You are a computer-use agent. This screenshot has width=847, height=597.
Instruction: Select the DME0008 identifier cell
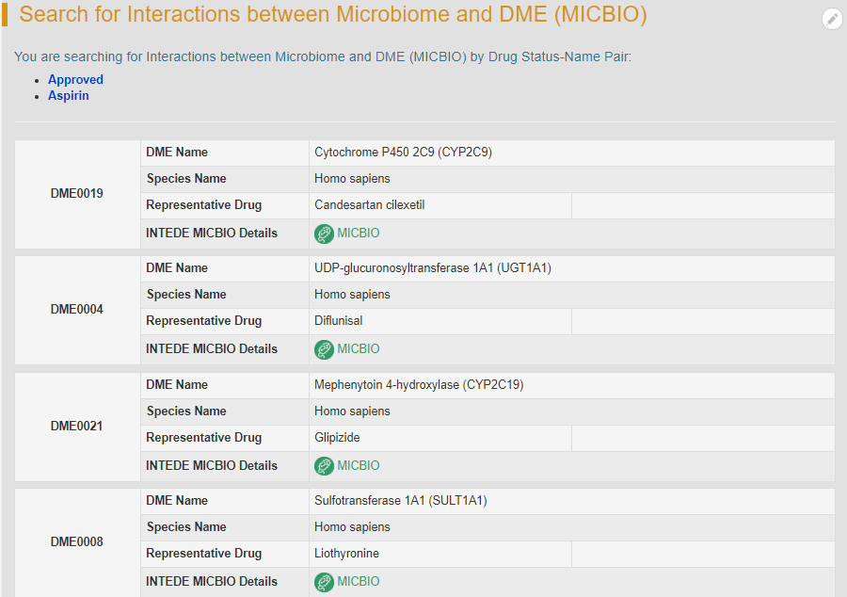tap(77, 542)
